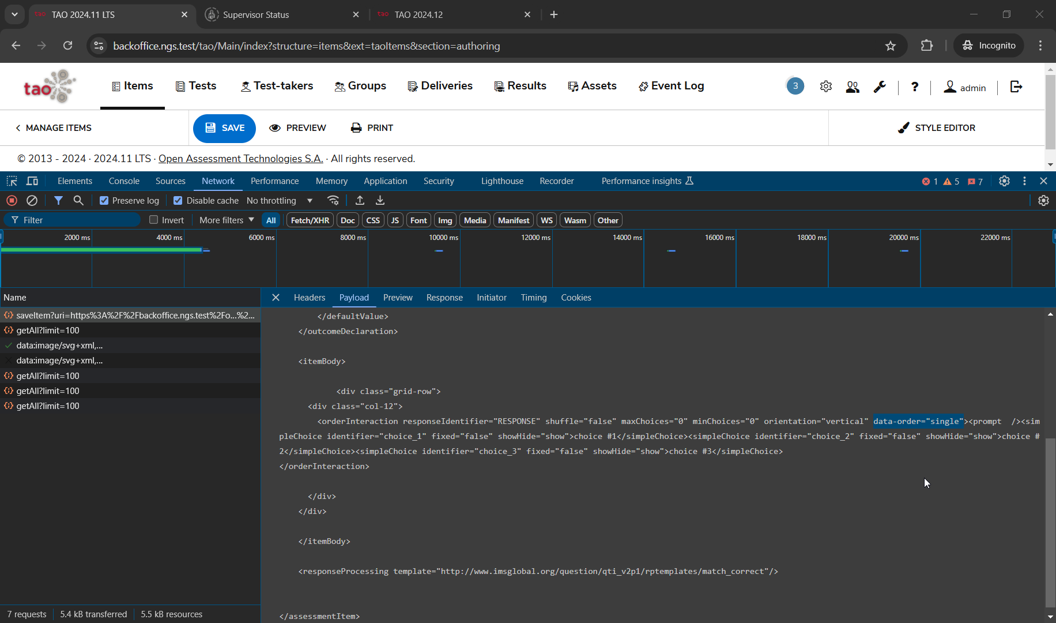Close the request details pane

point(276,298)
